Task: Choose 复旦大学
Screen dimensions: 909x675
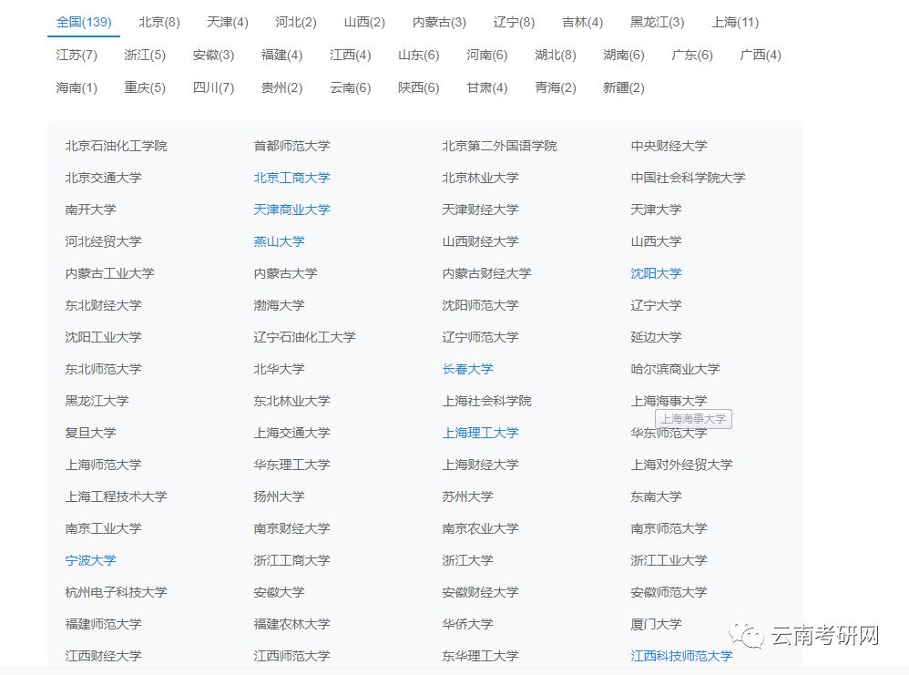Action: click(x=90, y=433)
